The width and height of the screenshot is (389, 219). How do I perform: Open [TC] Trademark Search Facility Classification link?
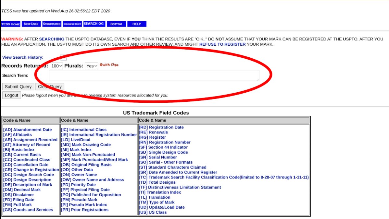(224, 177)
